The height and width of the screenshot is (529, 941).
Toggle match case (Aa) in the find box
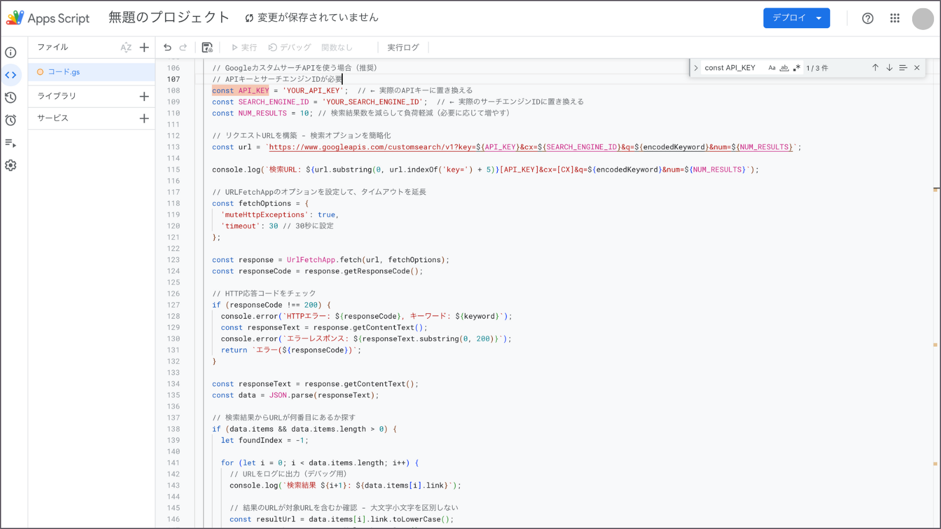772,68
